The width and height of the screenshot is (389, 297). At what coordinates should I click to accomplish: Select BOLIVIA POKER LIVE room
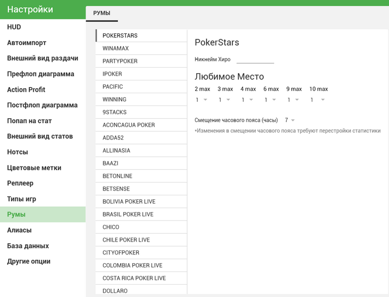[141, 202]
